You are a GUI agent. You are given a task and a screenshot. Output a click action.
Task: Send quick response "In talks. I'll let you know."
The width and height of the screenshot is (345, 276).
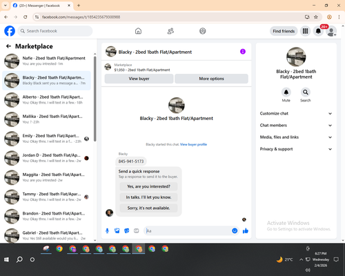(148, 197)
